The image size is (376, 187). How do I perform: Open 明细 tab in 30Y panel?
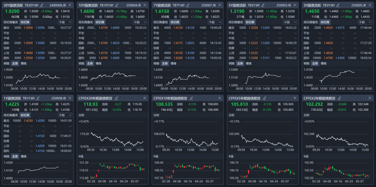pyautogui.click(x=7, y=63)
